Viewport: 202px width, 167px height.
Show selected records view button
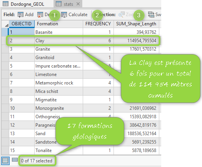tap(15, 160)
